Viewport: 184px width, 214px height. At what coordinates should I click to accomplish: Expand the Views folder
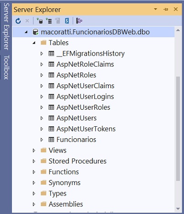pyautogui.click(x=34, y=150)
